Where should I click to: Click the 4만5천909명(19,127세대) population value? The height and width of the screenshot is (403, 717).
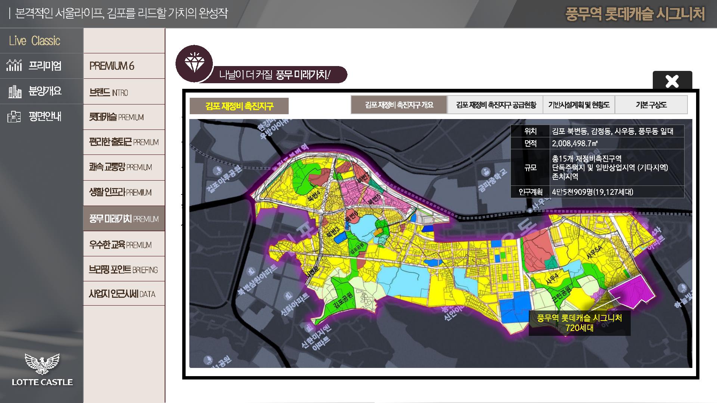tap(593, 192)
